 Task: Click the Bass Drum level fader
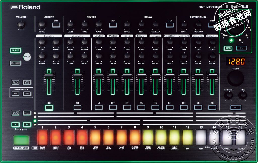[x=49, y=75]
